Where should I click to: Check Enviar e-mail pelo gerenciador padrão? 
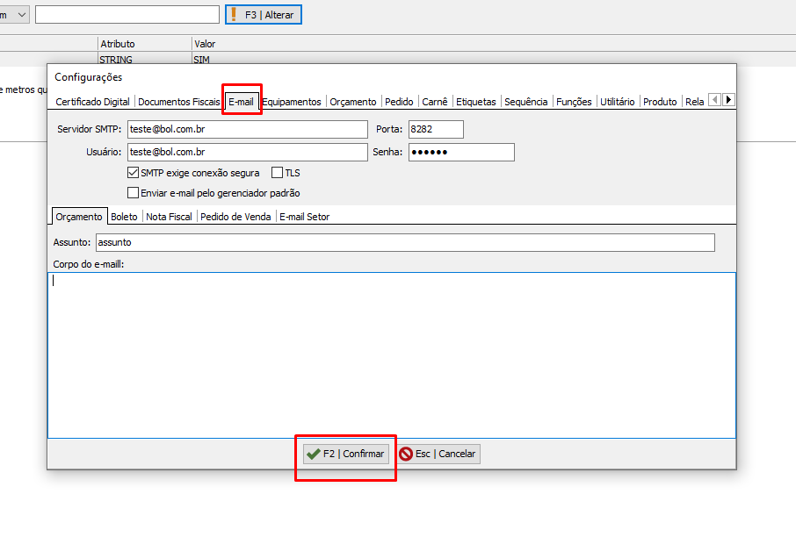pos(134,193)
